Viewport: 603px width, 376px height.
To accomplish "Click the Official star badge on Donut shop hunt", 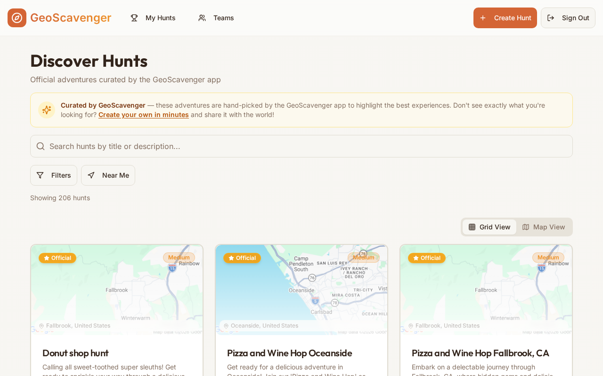I will [x=57, y=258].
